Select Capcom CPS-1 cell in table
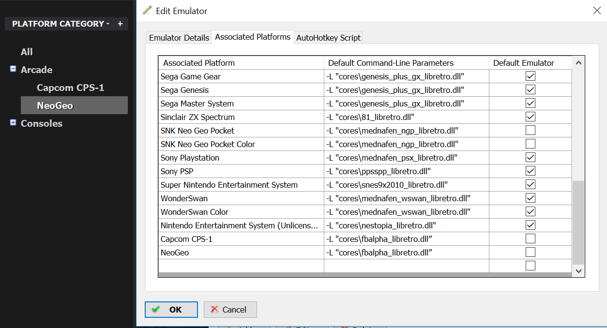This screenshot has height=328, width=607. coord(241,239)
